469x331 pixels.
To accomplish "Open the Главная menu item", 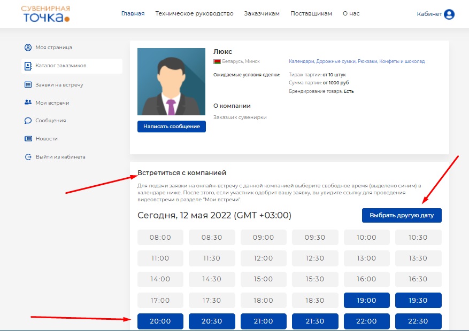I will coord(133,14).
